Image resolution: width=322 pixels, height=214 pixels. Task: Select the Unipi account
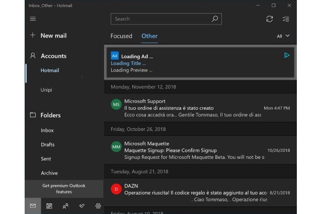(x=46, y=90)
